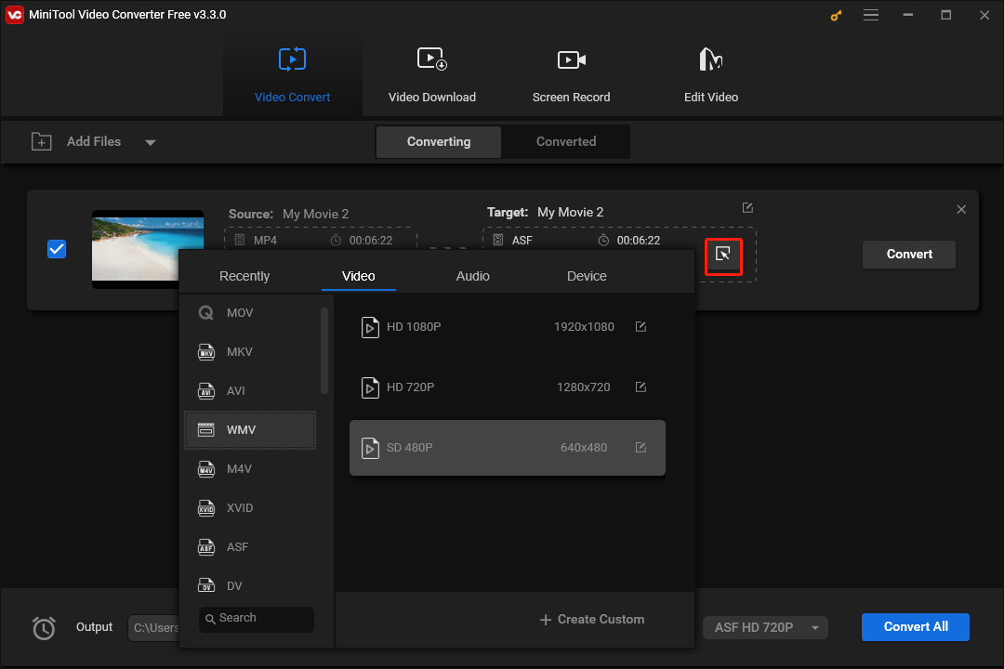
Task: Switch to the Converted tab
Action: (x=565, y=141)
